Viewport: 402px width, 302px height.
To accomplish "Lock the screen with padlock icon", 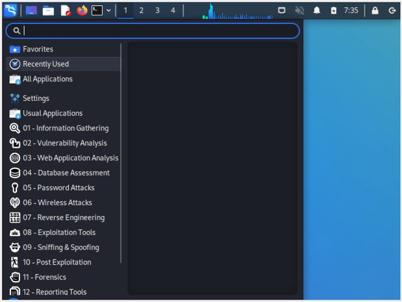I will pyautogui.click(x=375, y=10).
